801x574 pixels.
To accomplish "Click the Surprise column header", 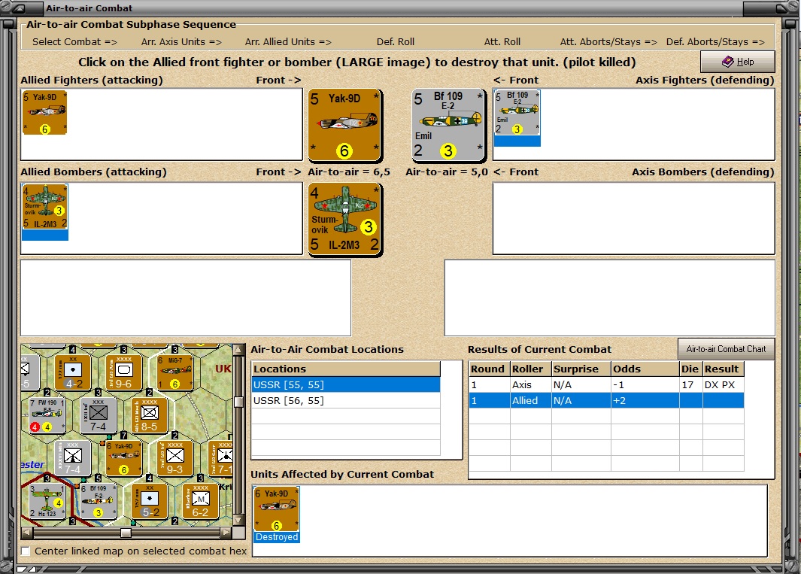I will [581, 369].
